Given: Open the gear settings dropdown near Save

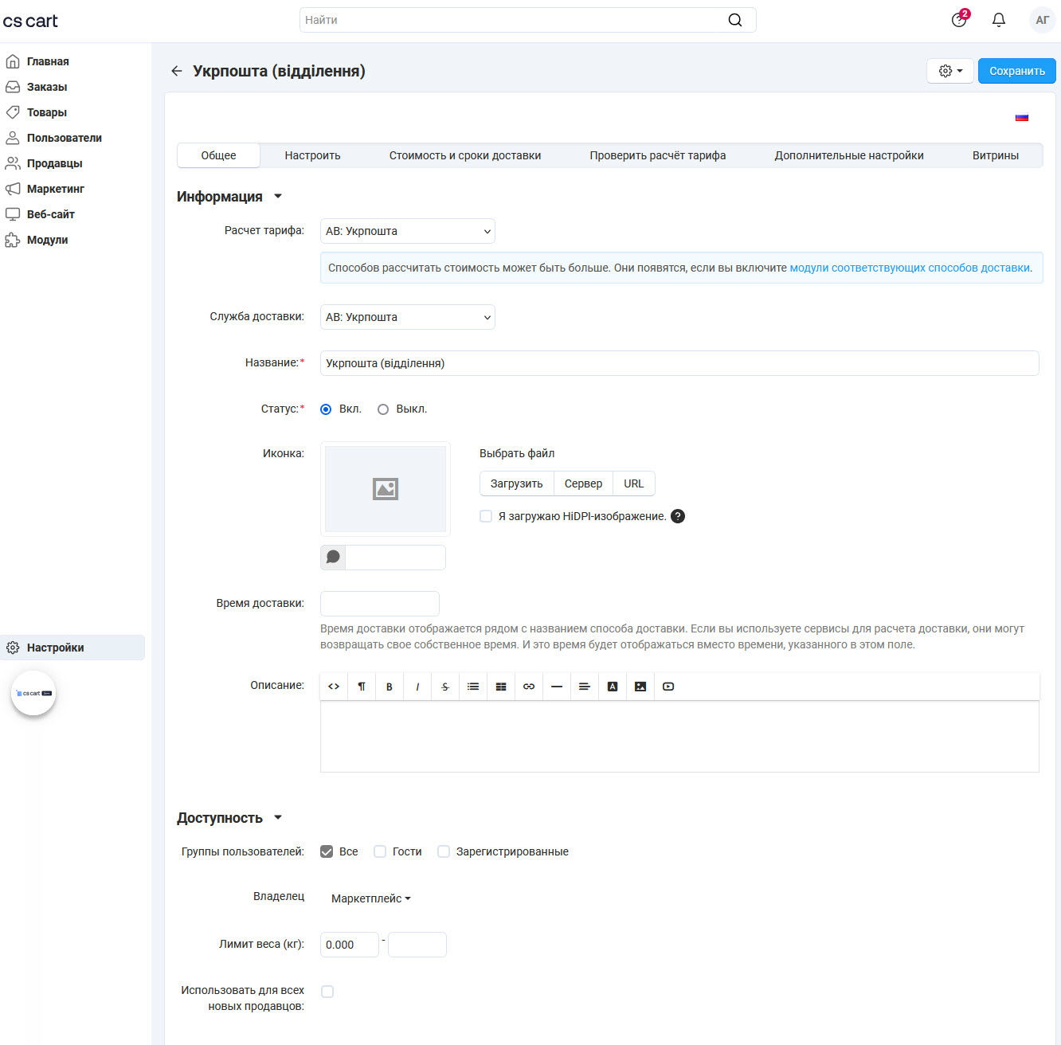Looking at the screenshot, I should (x=950, y=71).
